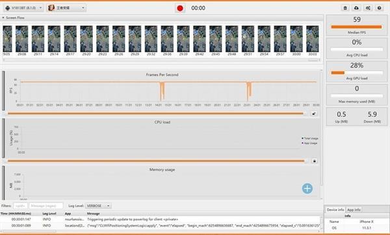The image size is (390, 235).
Task: Click the Message column header in log table
Action: pos(93,214)
